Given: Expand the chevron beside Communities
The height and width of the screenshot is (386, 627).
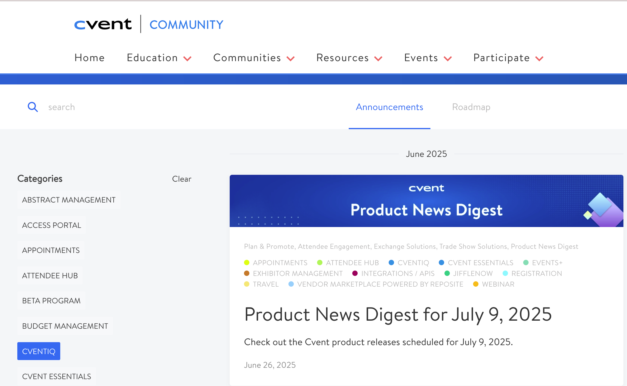Looking at the screenshot, I should click(291, 58).
